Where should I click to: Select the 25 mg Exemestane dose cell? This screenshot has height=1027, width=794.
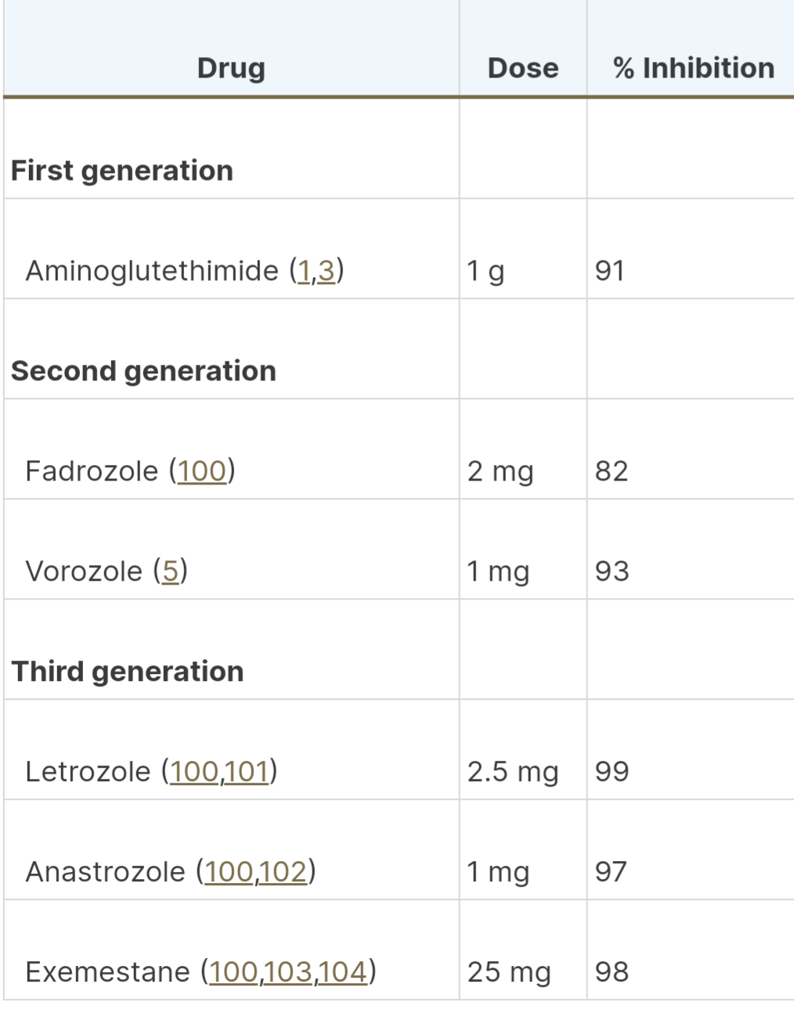tap(509, 973)
